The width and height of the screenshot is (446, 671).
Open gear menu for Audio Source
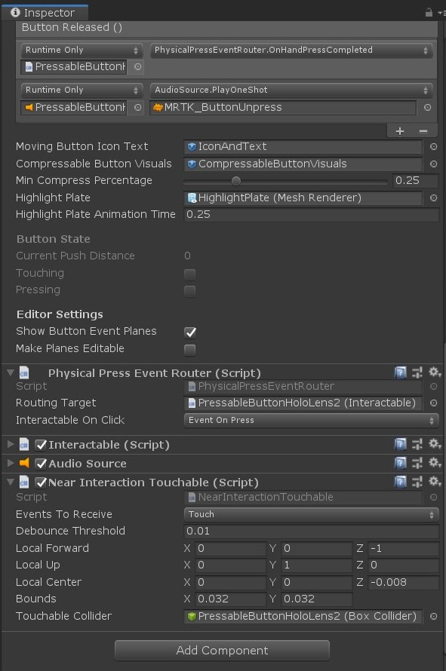click(435, 463)
